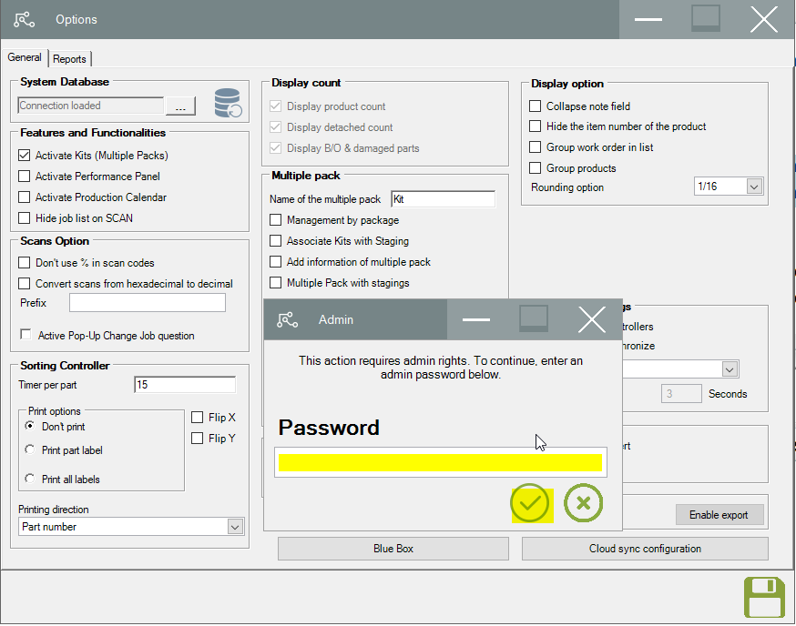Close the Admin password dialog

click(592, 319)
